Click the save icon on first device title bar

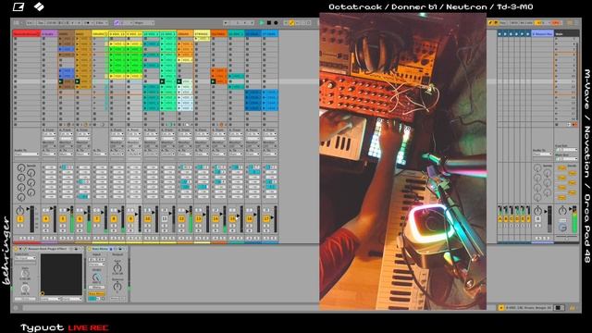(x=76, y=249)
